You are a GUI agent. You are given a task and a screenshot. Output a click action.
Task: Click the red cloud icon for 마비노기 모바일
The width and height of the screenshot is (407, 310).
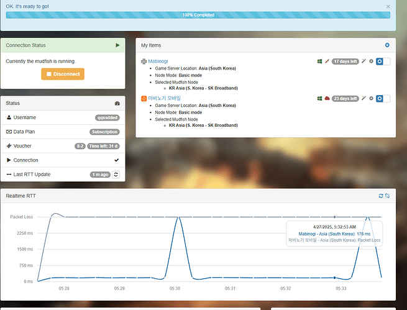point(327,98)
